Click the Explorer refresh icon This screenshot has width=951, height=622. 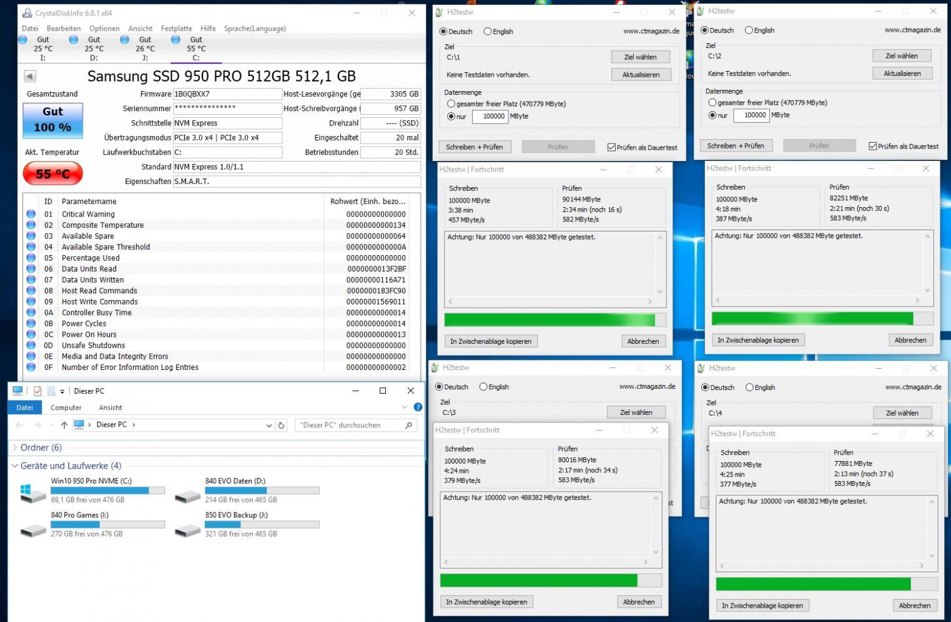coord(282,425)
